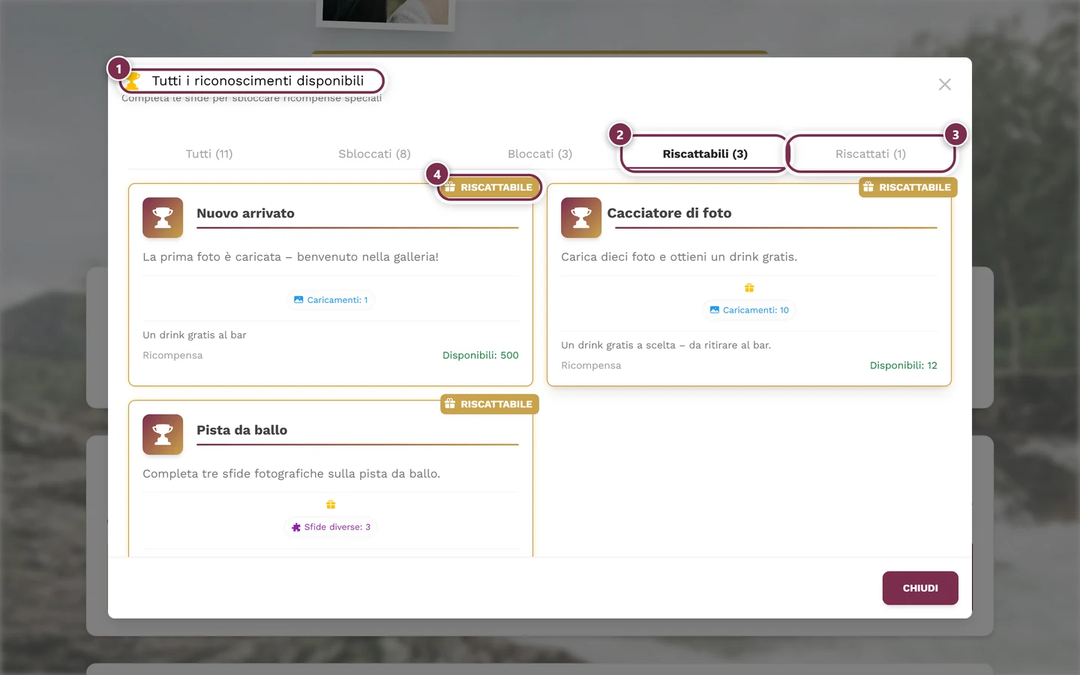Click the RISCATTABILE badge on Cacciatore di foto
Image resolution: width=1080 pixels, height=675 pixels.
(x=907, y=187)
